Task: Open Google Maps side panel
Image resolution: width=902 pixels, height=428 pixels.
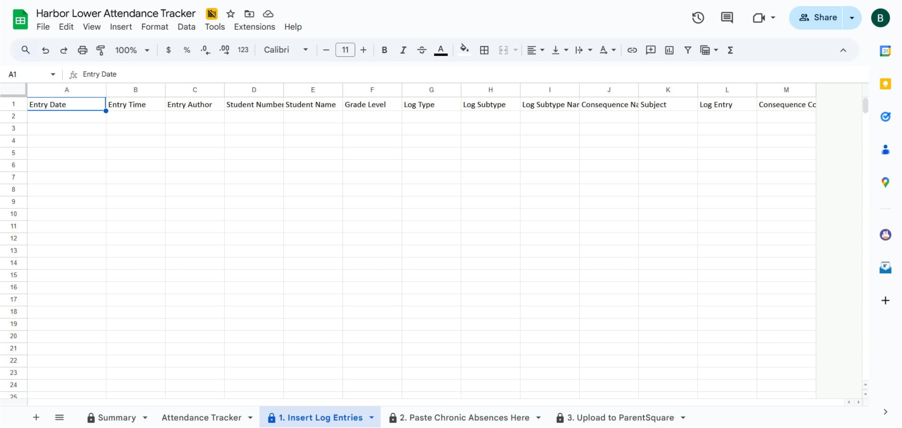Action: point(885,182)
